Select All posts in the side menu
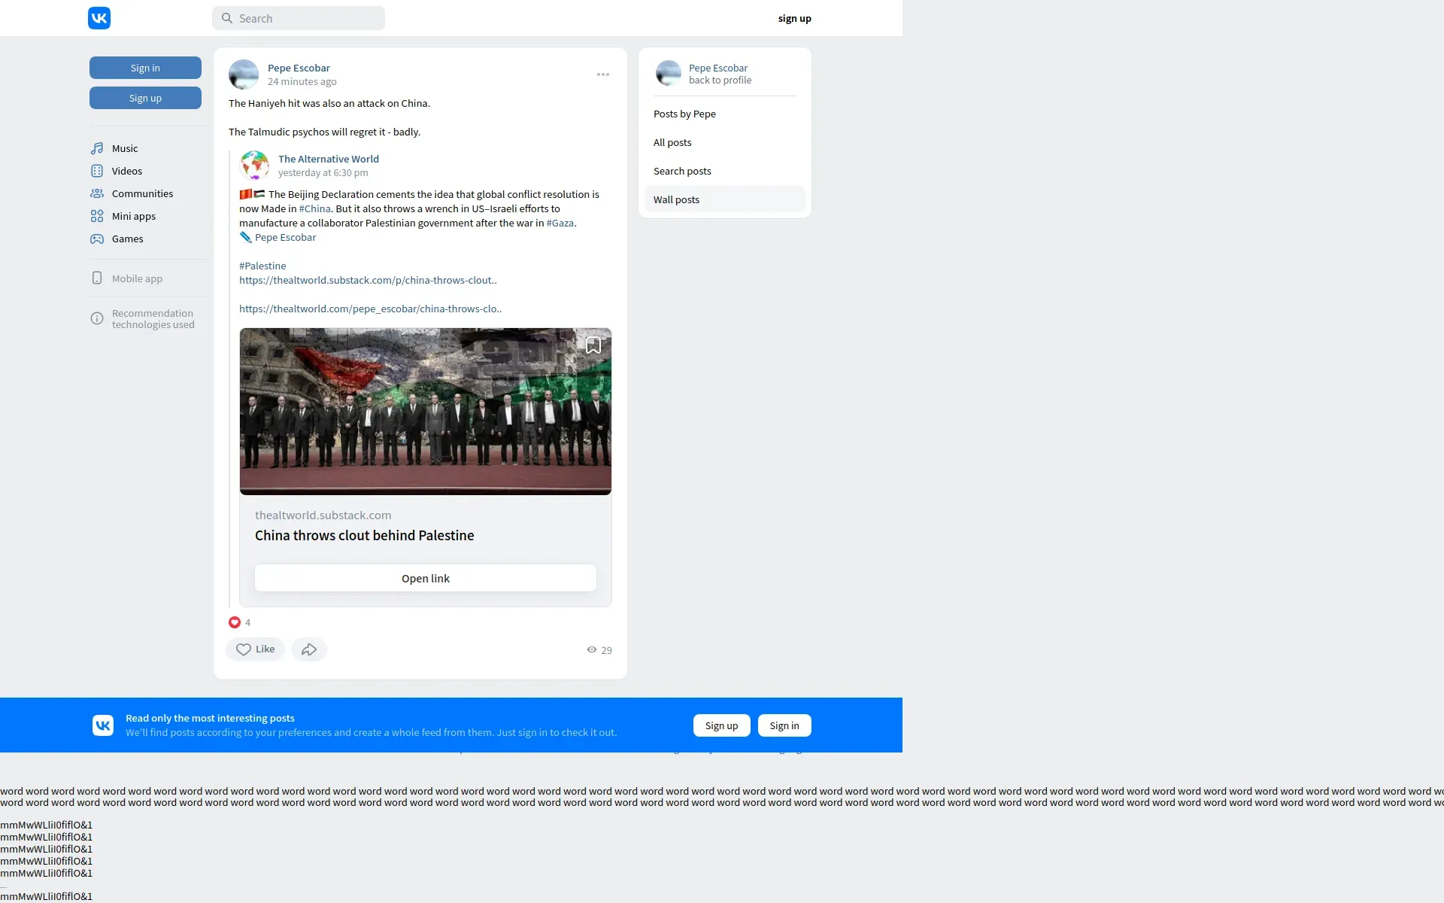Screen dimensions: 1444x903 672,142
